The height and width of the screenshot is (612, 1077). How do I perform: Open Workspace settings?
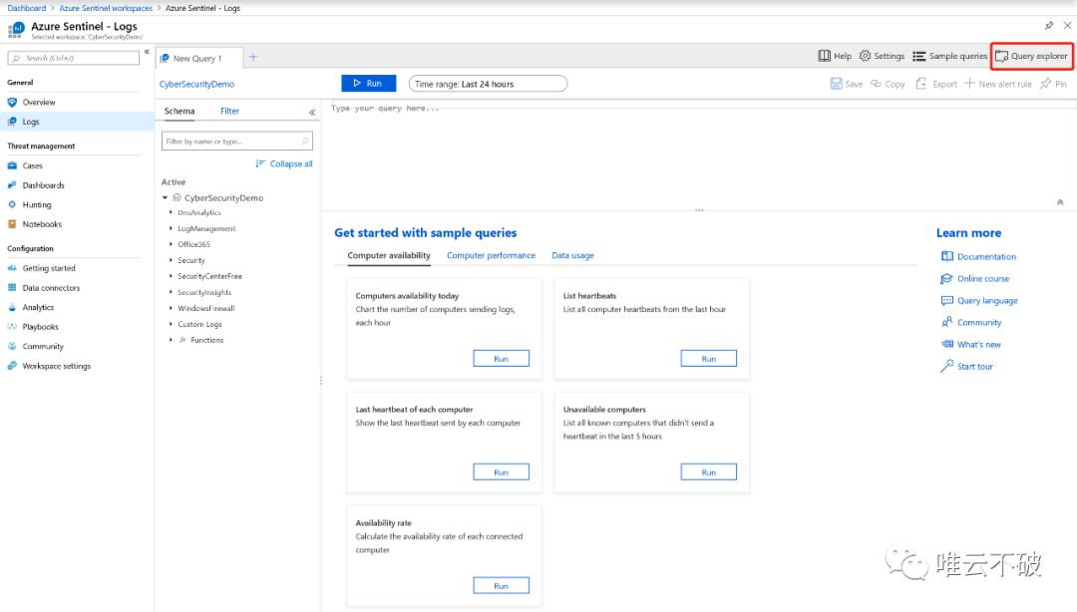[x=56, y=366]
